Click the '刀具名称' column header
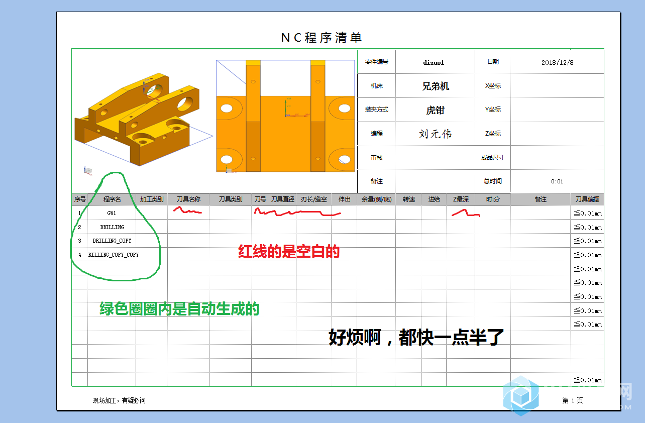Screen dimensions: 645x423 (188, 199)
